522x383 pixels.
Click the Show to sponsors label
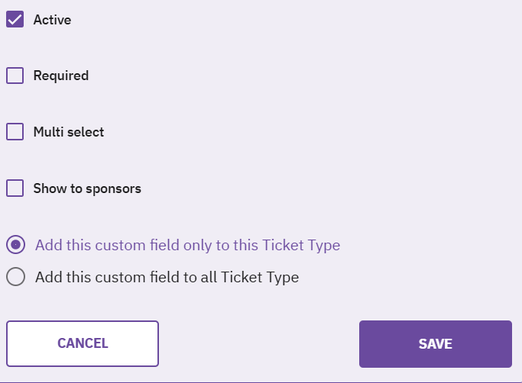coord(87,188)
